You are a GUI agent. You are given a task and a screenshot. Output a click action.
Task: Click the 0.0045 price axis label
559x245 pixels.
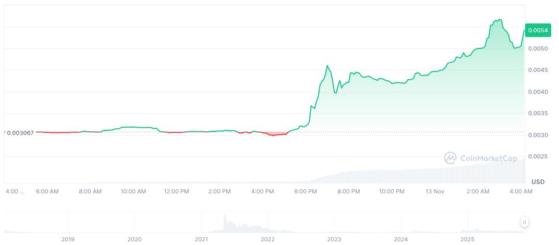[x=537, y=70]
